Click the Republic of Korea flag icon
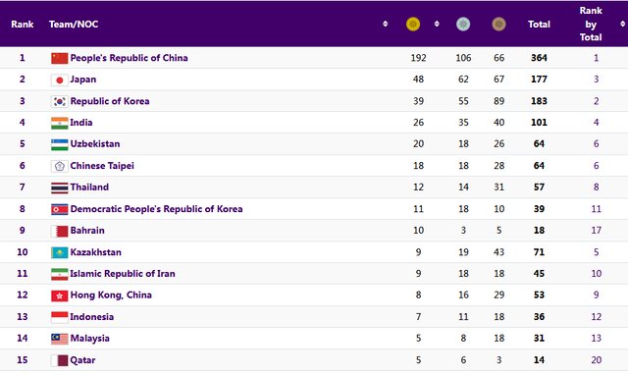Image resolution: width=628 pixels, height=375 pixels. click(59, 101)
